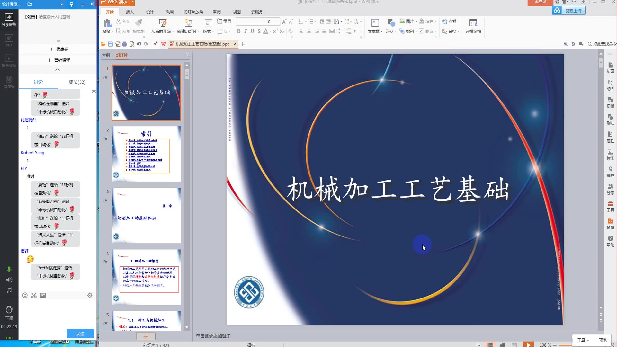Open the font size dropdown
Screen dimensions: 617x347
click(x=278, y=22)
